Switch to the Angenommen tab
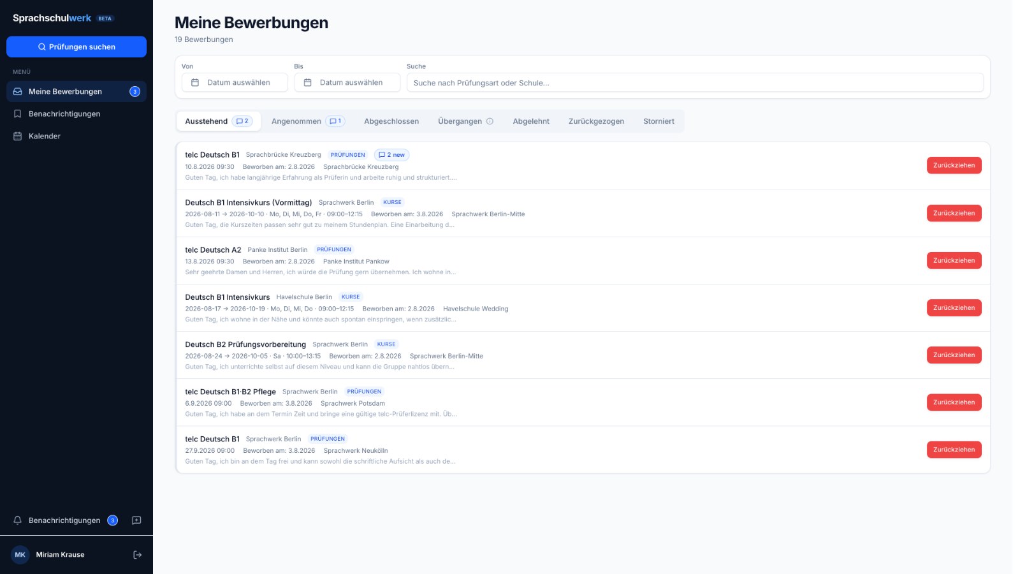Image resolution: width=1020 pixels, height=574 pixels. (x=308, y=121)
